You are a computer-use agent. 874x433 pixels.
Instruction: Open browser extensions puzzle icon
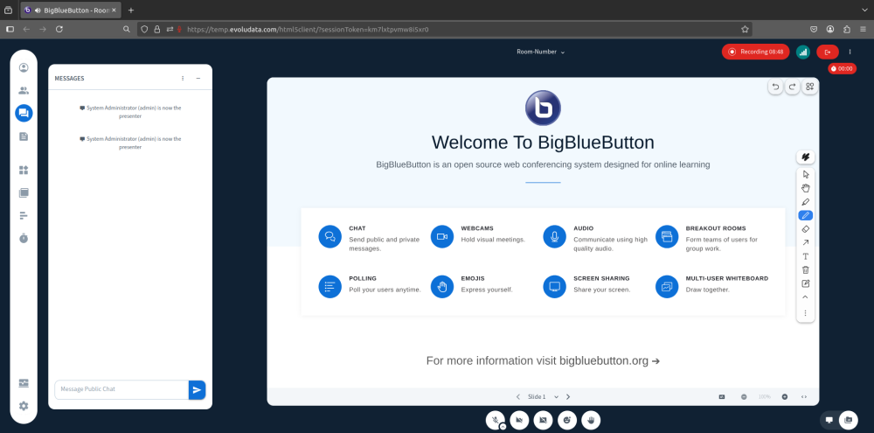click(847, 29)
